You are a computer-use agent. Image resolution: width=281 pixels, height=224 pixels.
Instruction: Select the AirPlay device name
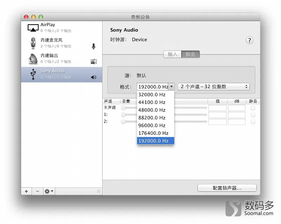(48, 25)
